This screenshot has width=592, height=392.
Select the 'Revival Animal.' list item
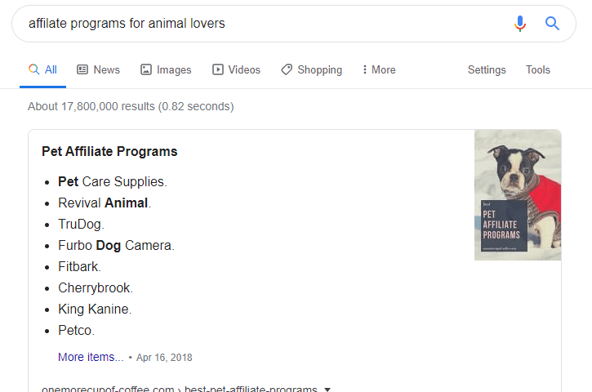pyautogui.click(x=105, y=203)
